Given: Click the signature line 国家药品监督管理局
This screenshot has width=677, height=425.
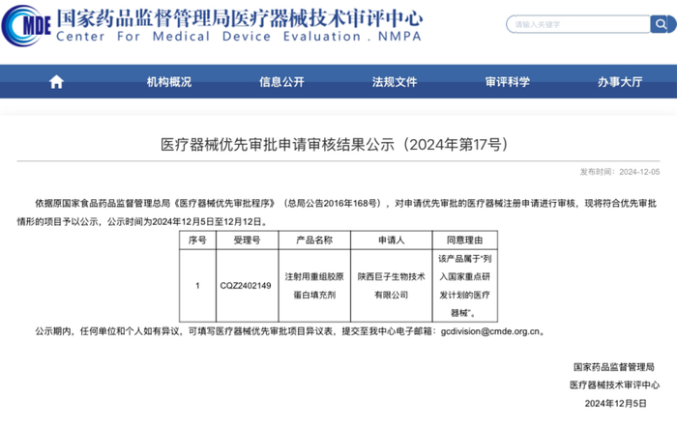Looking at the screenshot, I should pyautogui.click(x=614, y=367).
